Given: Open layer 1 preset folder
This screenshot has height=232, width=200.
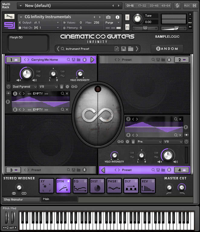Looking at the screenshot, I should pyautogui.click(x=79, y=60).
